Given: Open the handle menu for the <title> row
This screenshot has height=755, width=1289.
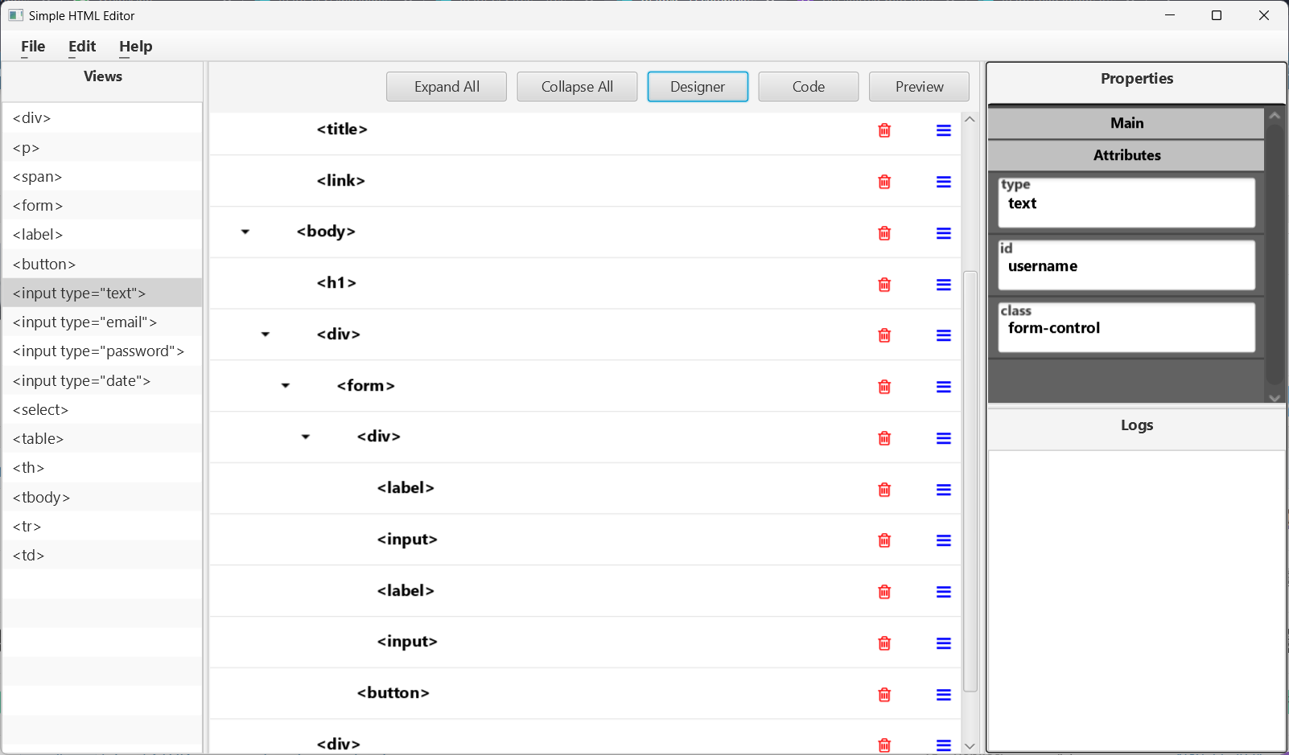Looking at the screenshot, I should click(x=944, y=130).
